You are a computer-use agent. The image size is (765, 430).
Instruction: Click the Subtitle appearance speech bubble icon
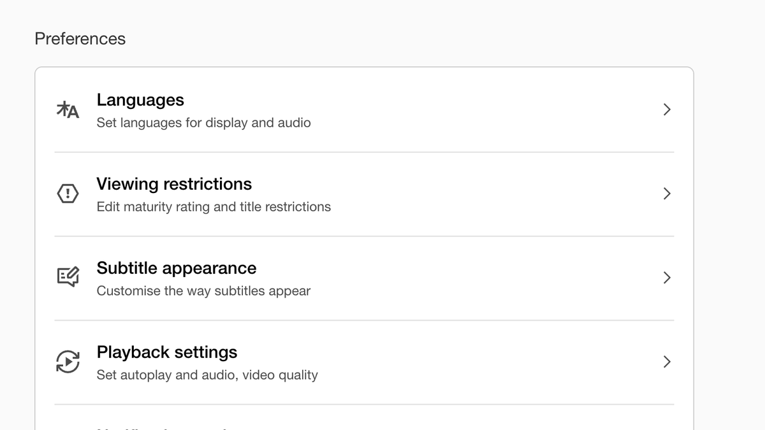pos(67,277)
